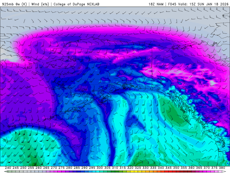
Task: Click the 265 color scale label
Action: [46, 168]
